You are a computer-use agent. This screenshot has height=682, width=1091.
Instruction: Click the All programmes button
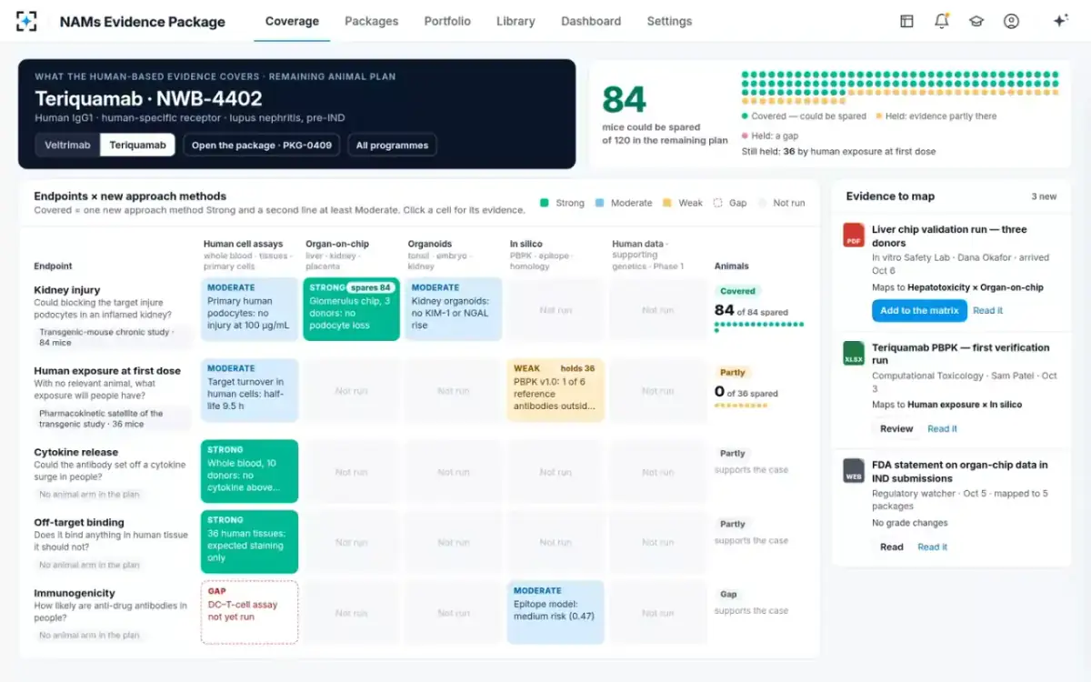pyautogui.click(x=392, y=145)
